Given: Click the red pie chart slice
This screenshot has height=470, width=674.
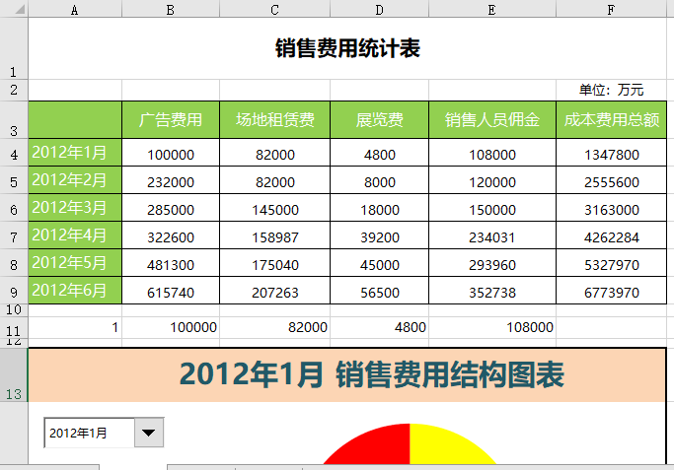Looking at the screenshot, I should pos(375,447).
